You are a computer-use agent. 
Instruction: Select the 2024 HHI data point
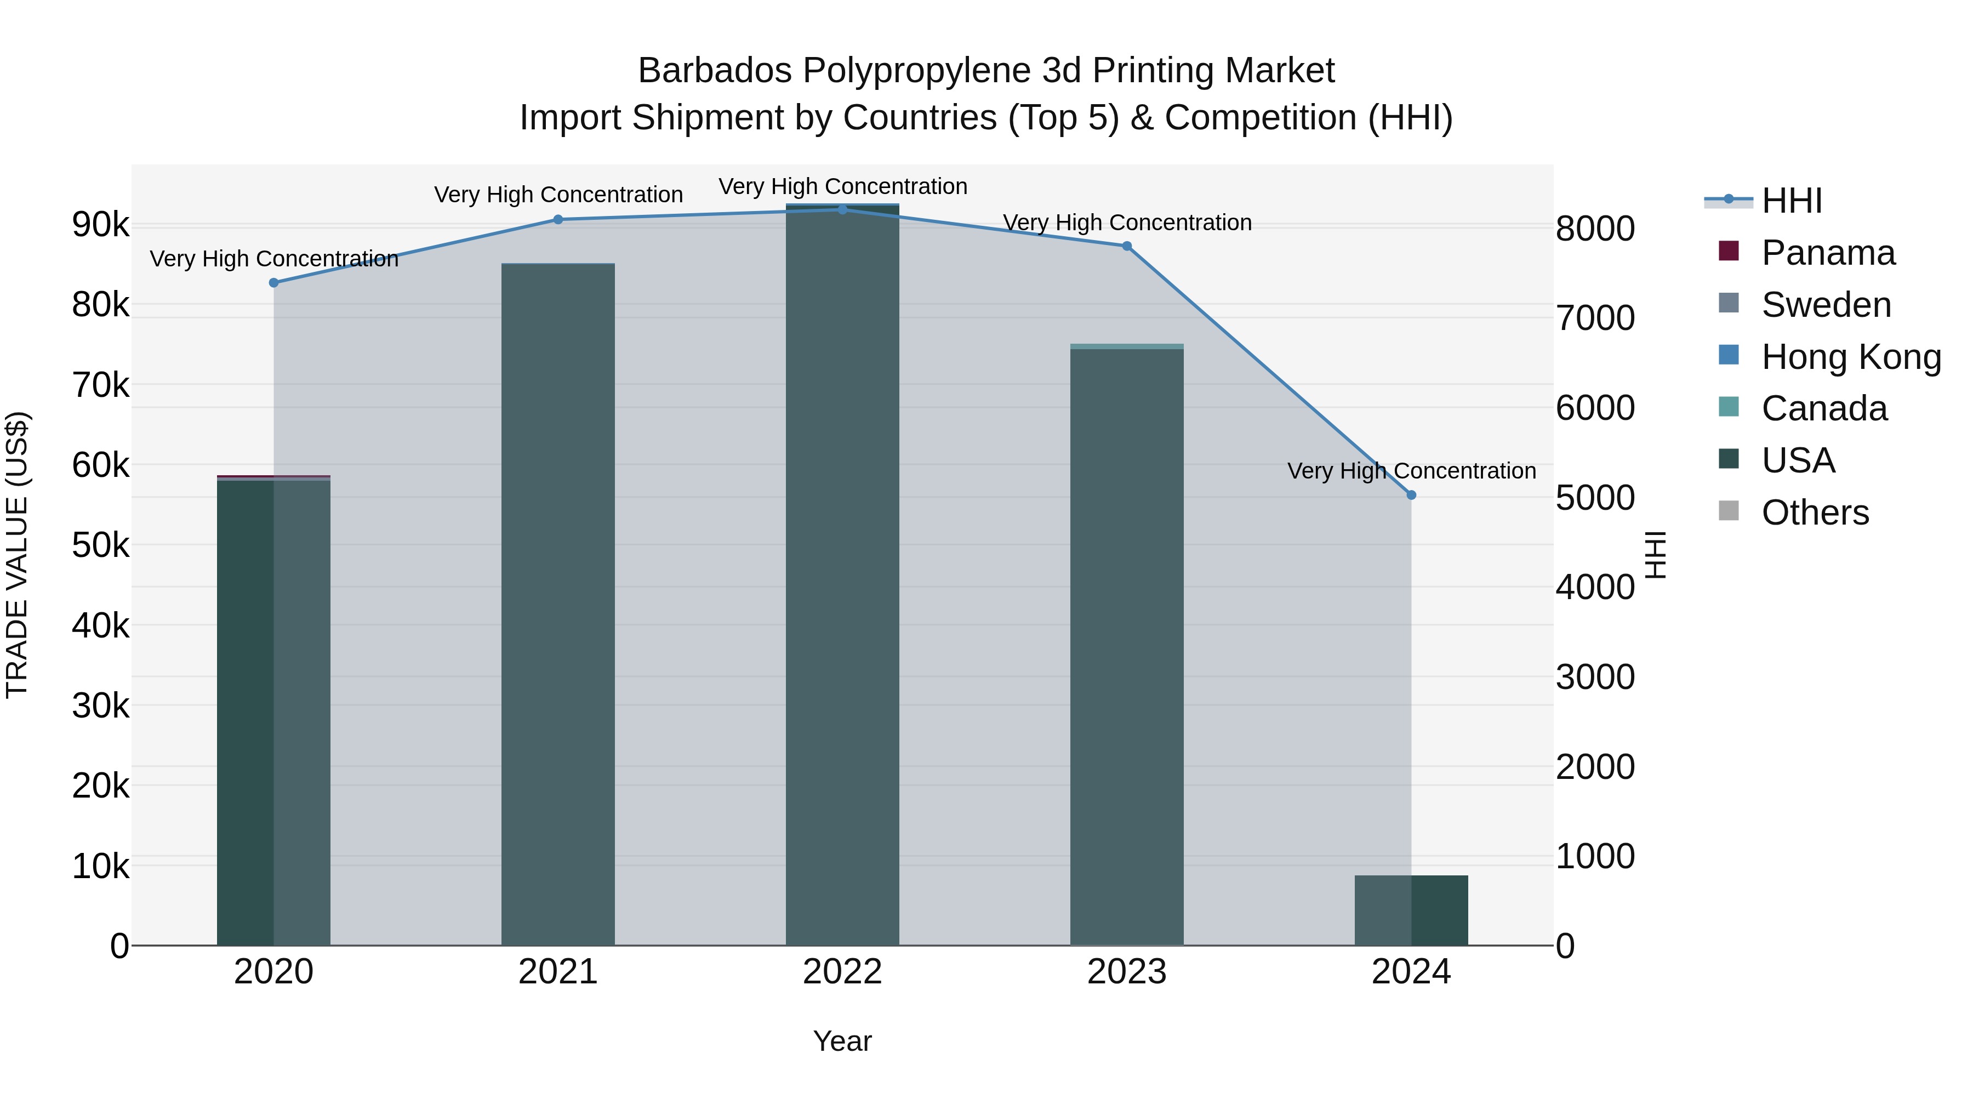(x=1412, y=495)
